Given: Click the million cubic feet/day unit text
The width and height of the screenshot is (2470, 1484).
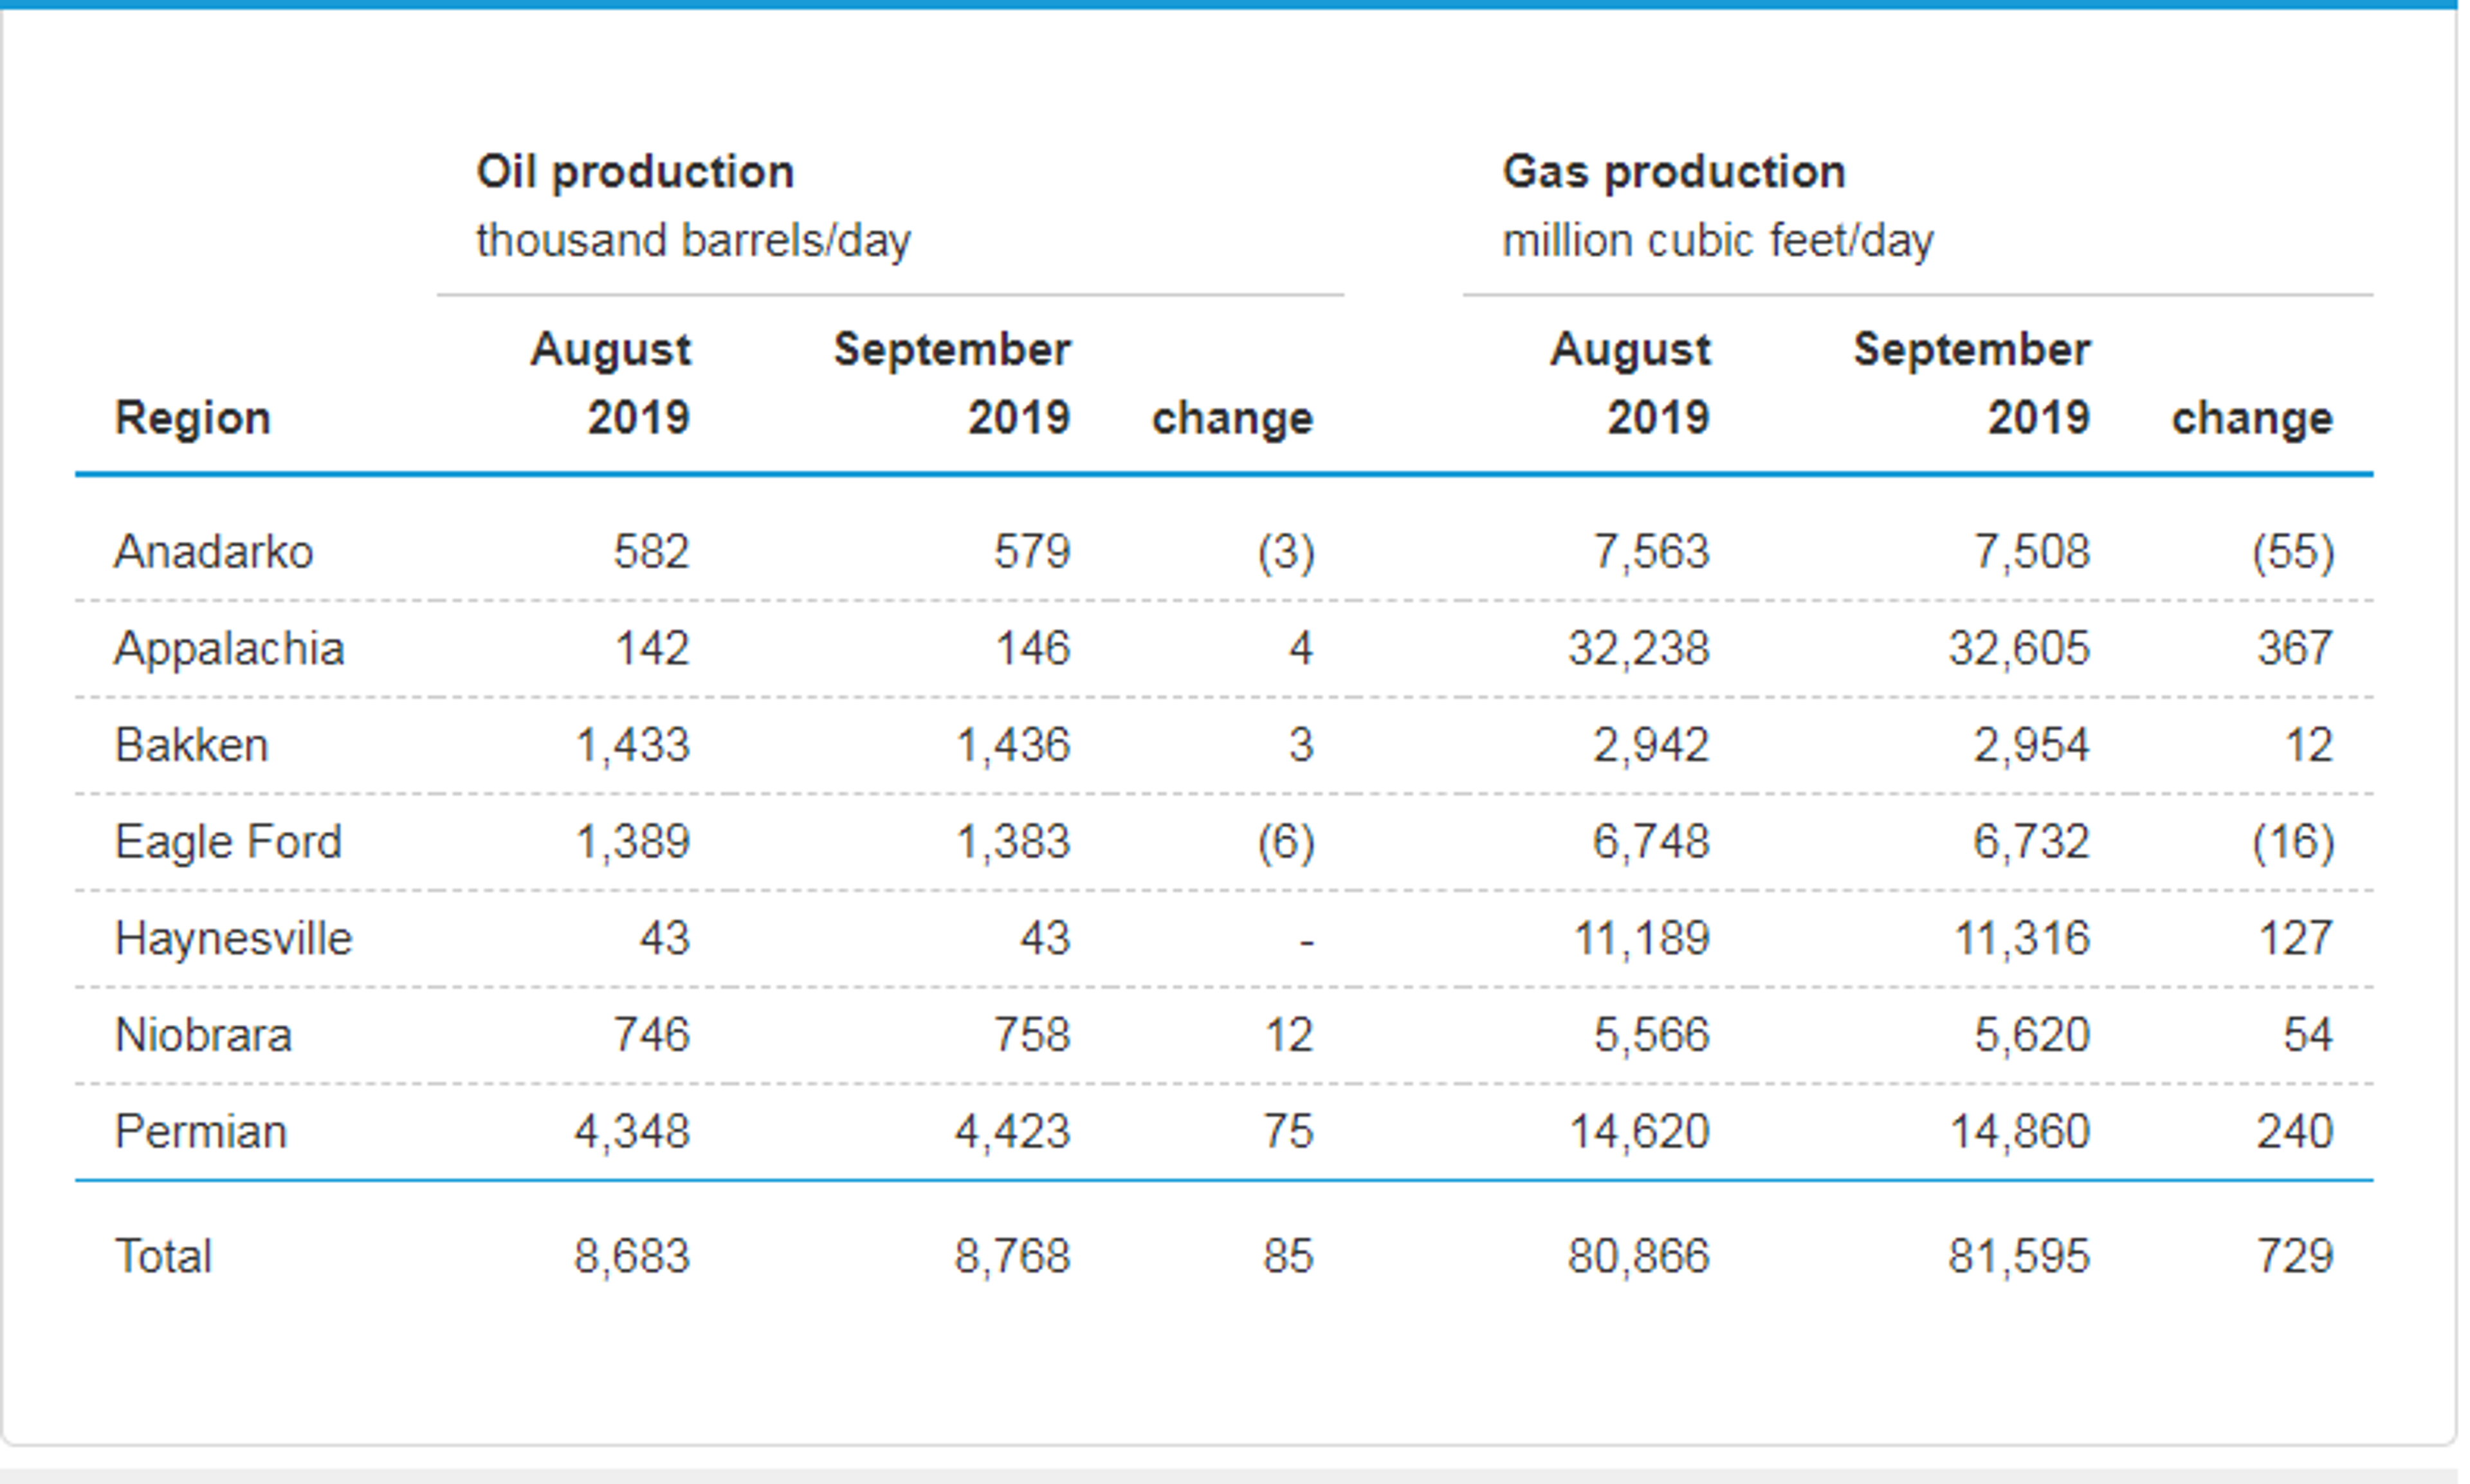Looking at the screenshot, I should [1717, 241].
